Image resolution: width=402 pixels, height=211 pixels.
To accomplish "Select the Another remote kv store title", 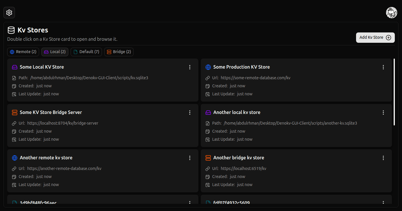I will pyautogui.click(x=46, y=158).
